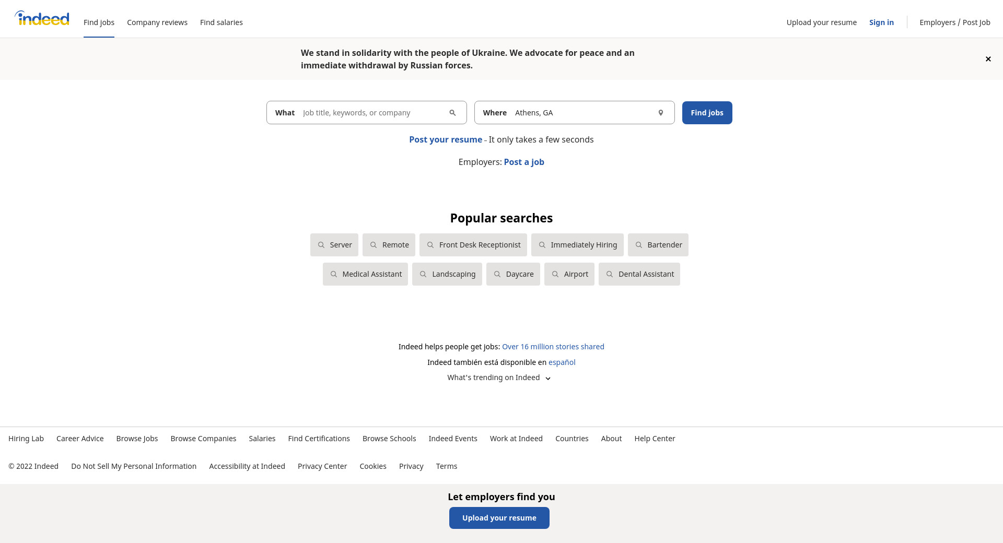Focus the job title keywords input
Screen dimensions: 1003x543
tap(371, 113)
